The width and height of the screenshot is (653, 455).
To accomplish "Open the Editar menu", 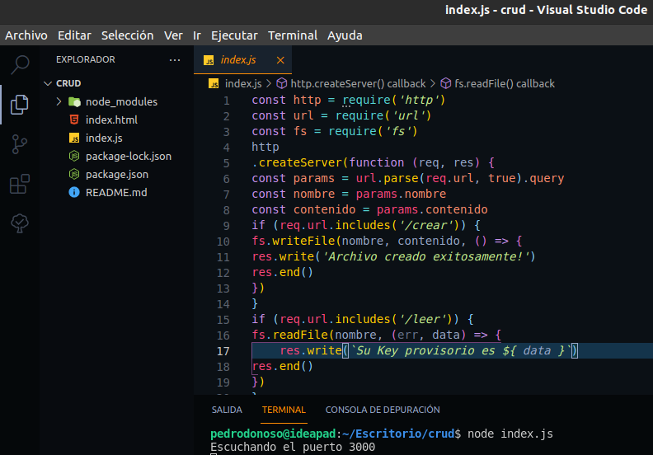I will [74, 35].
